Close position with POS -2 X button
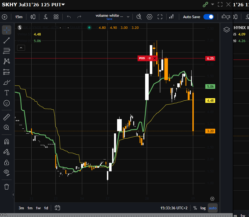The width and height of the screenshot is (249, 217). click(x=155, y=58)
